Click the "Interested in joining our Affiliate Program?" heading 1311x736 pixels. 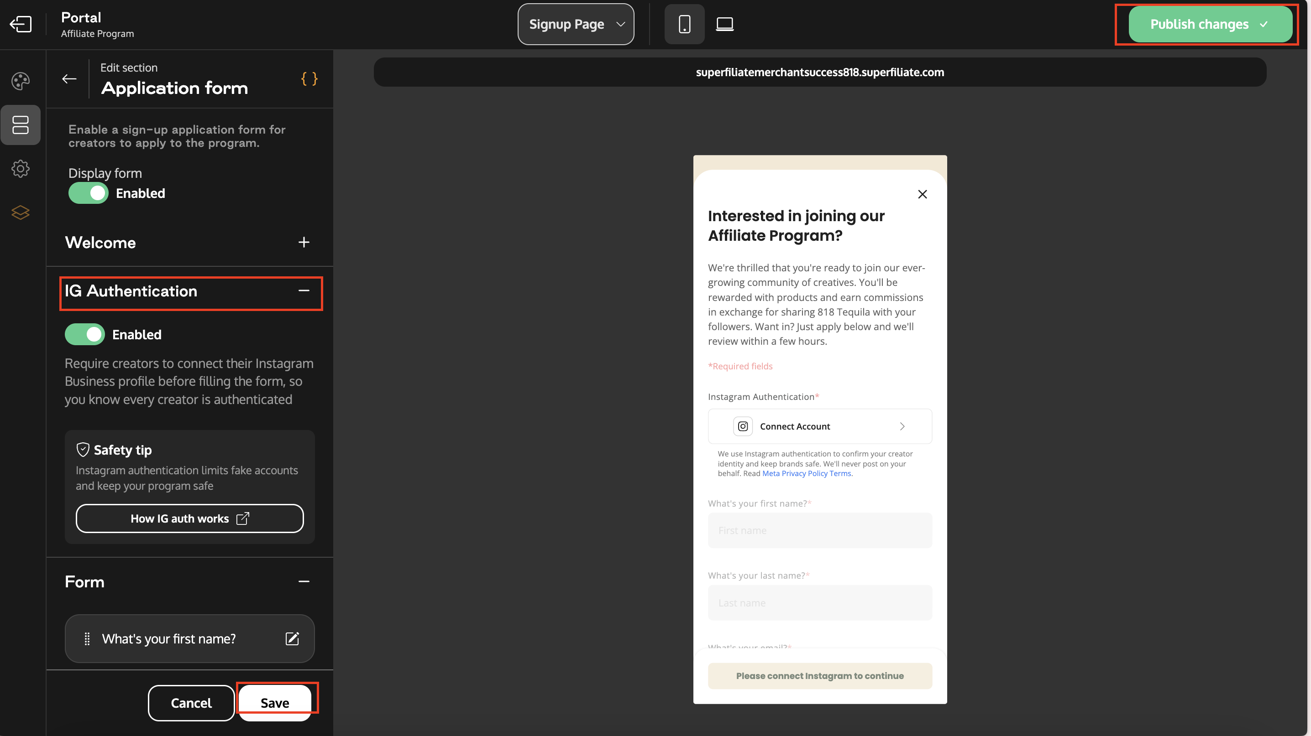796,226
